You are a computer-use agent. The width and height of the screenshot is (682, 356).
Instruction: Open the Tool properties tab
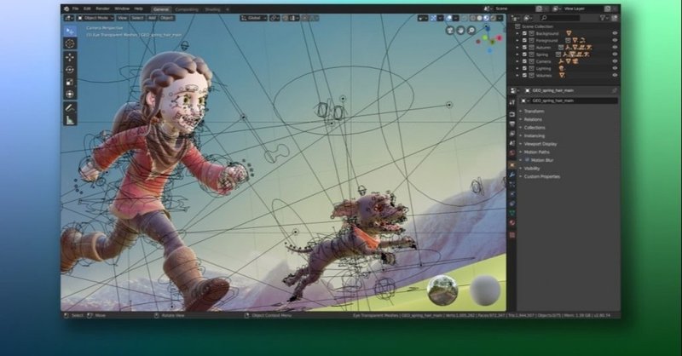click(512, 102)
